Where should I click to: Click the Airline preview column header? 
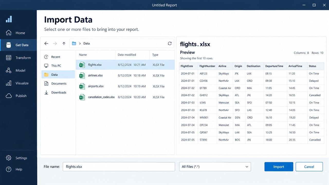(x=225, y=66)
